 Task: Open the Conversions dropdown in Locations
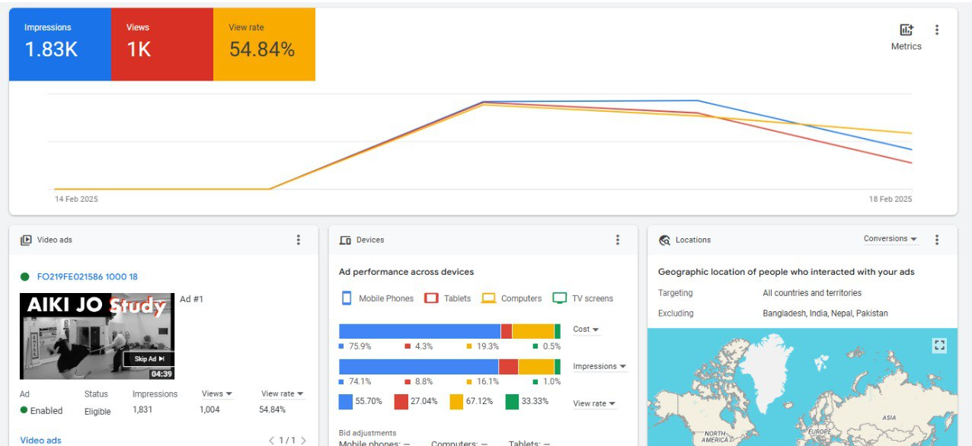tap(890, 239)
